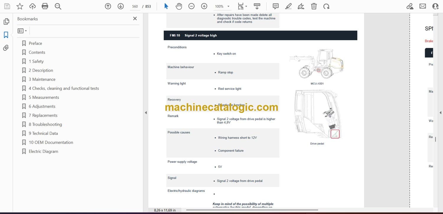
Task: Toggle the Attachments paperclip panel
Action: [x=6, y=48]
